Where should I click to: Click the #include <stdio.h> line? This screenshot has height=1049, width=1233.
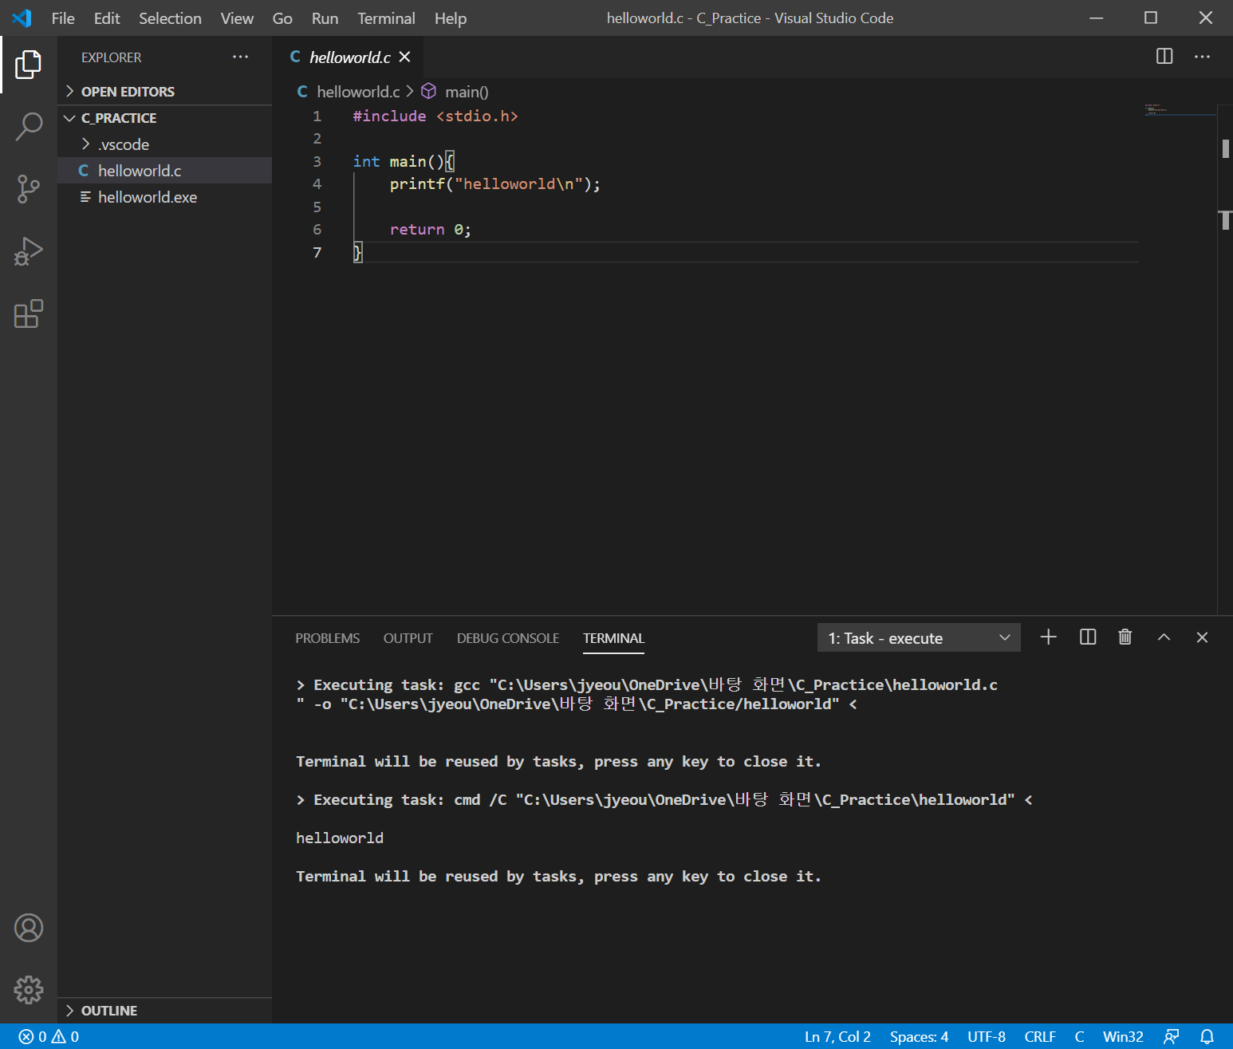point(435,116)
